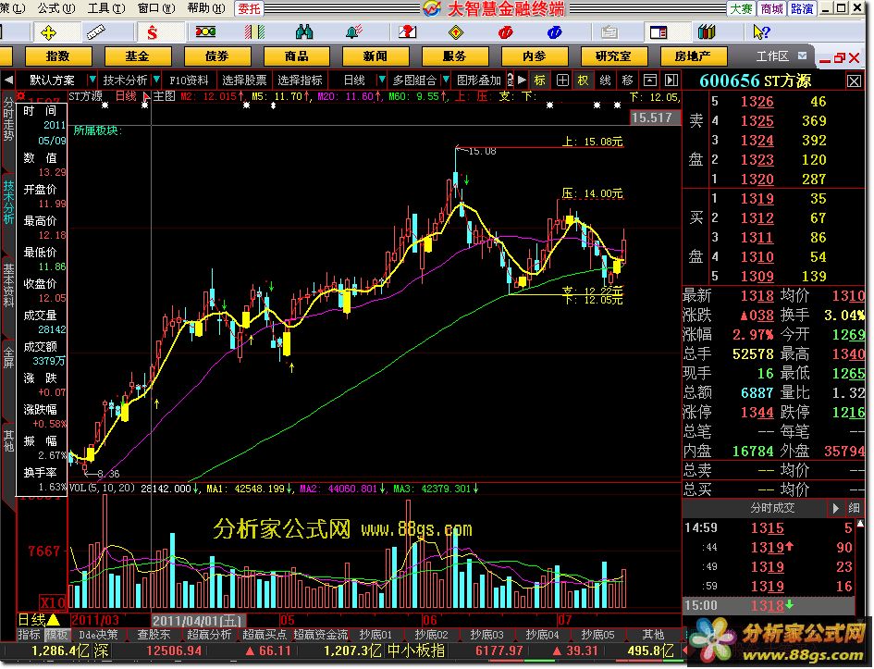Open the 路演 link
Image resolution: width=874 pixels, height=669 pixels.
(802, 9)
